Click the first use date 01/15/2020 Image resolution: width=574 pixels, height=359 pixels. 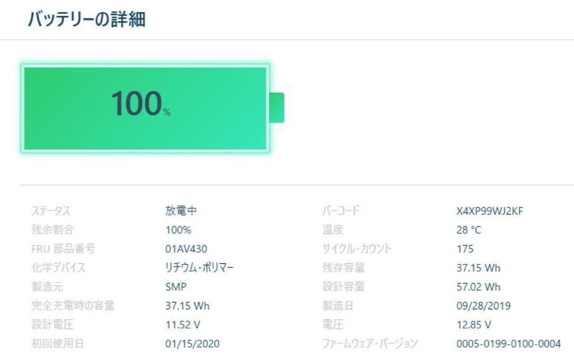click(192, 344)
